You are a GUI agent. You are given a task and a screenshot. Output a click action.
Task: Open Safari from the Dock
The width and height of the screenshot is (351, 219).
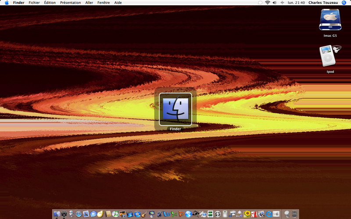[x=79, y=214]
